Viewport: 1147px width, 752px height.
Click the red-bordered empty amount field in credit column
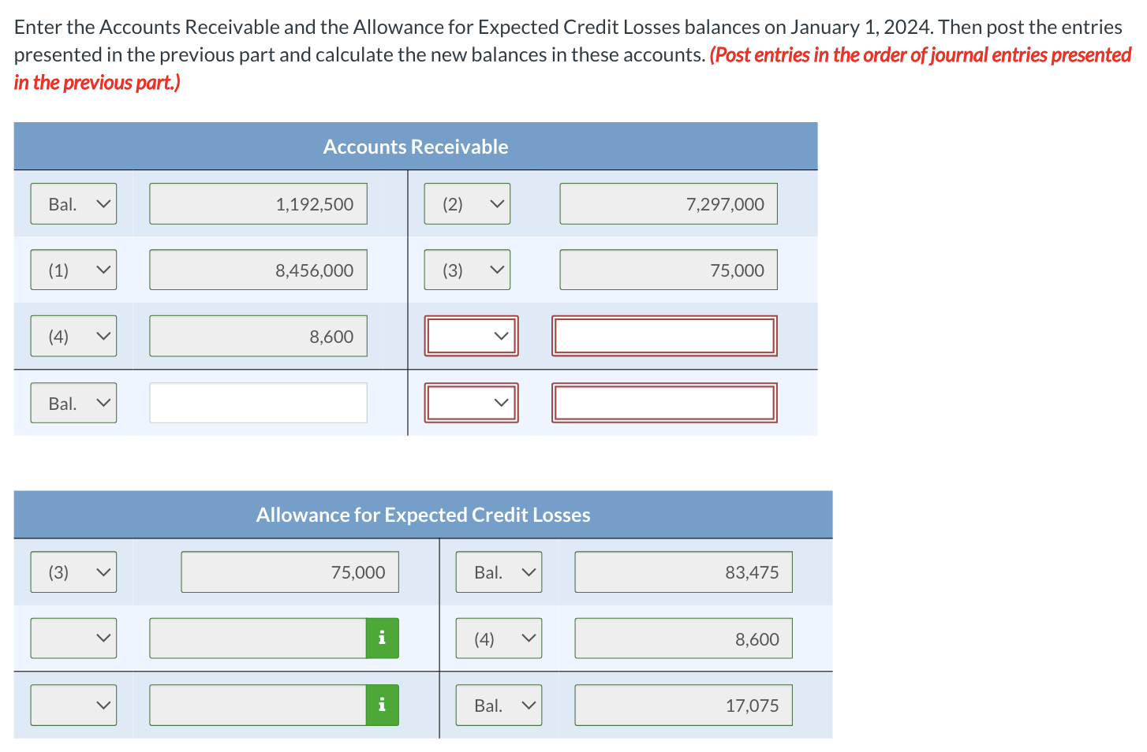point(664,335)
